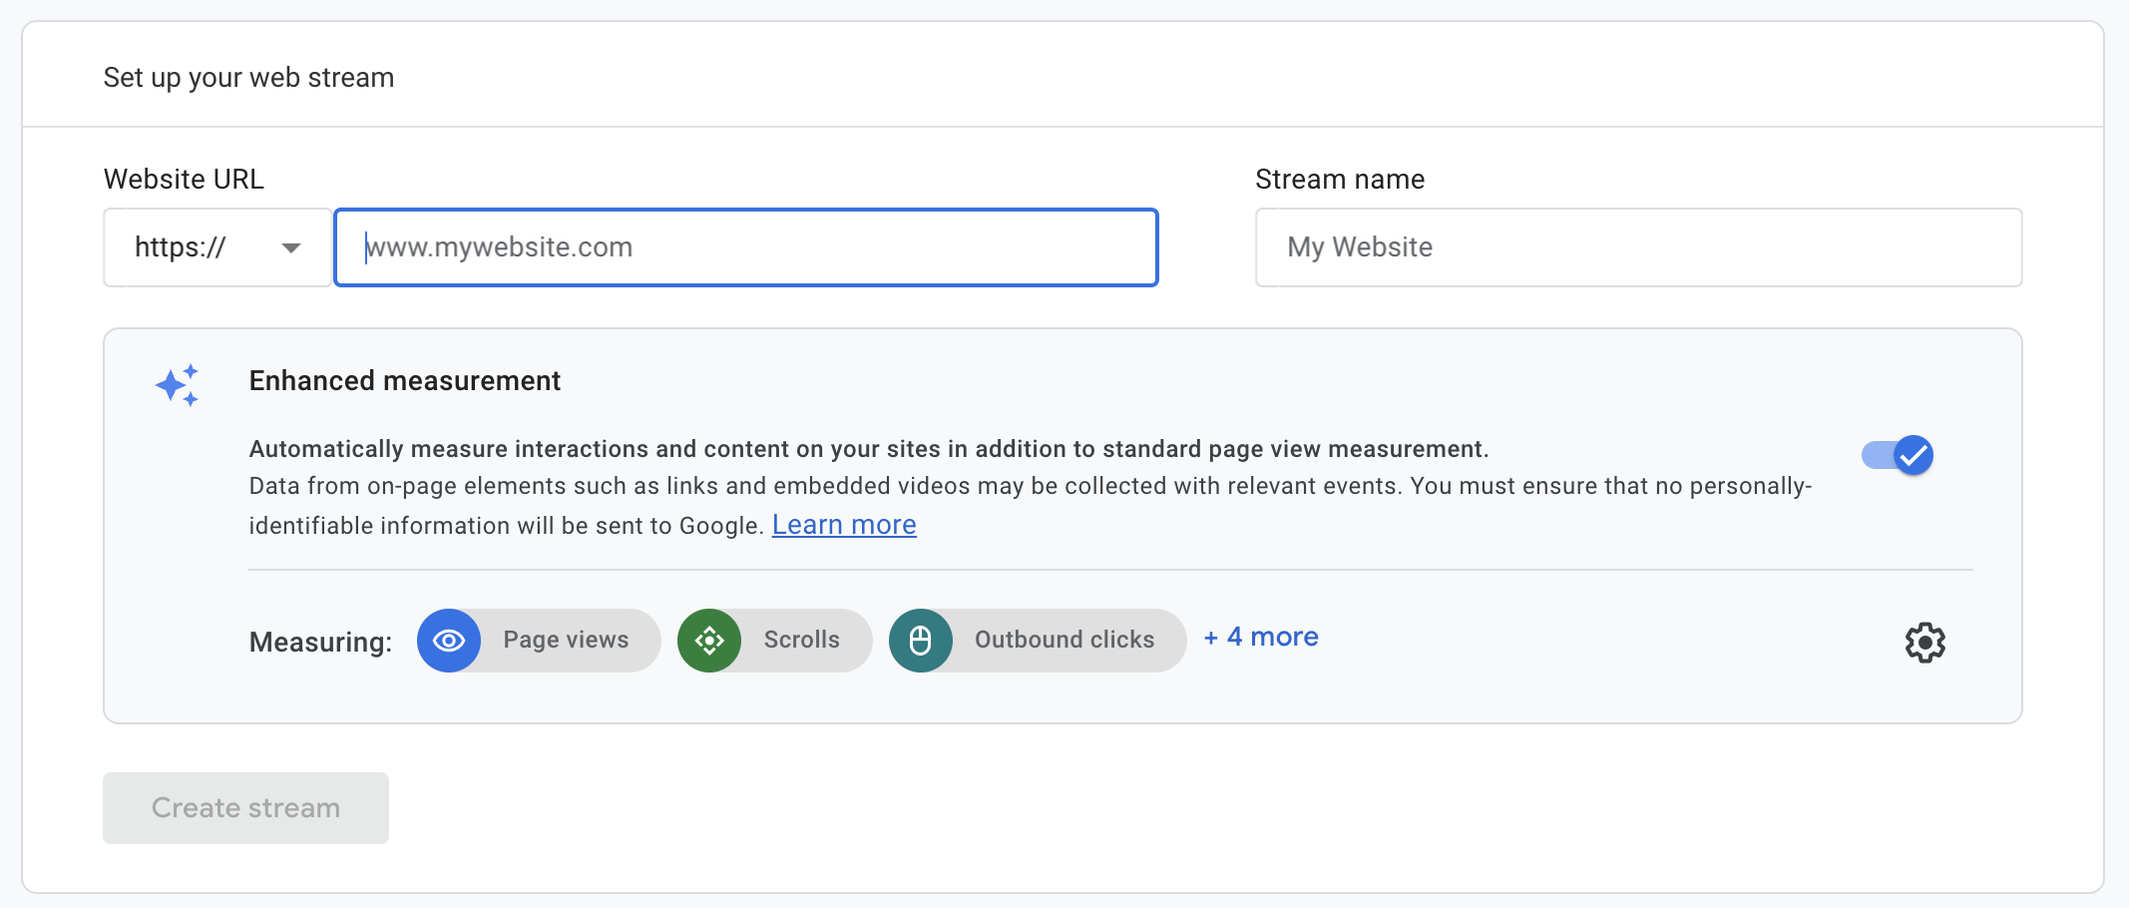This screenshot has height=908, width=2129.
Task: Disable the Enhanced measurement toggle
Action: [1898, 456]
